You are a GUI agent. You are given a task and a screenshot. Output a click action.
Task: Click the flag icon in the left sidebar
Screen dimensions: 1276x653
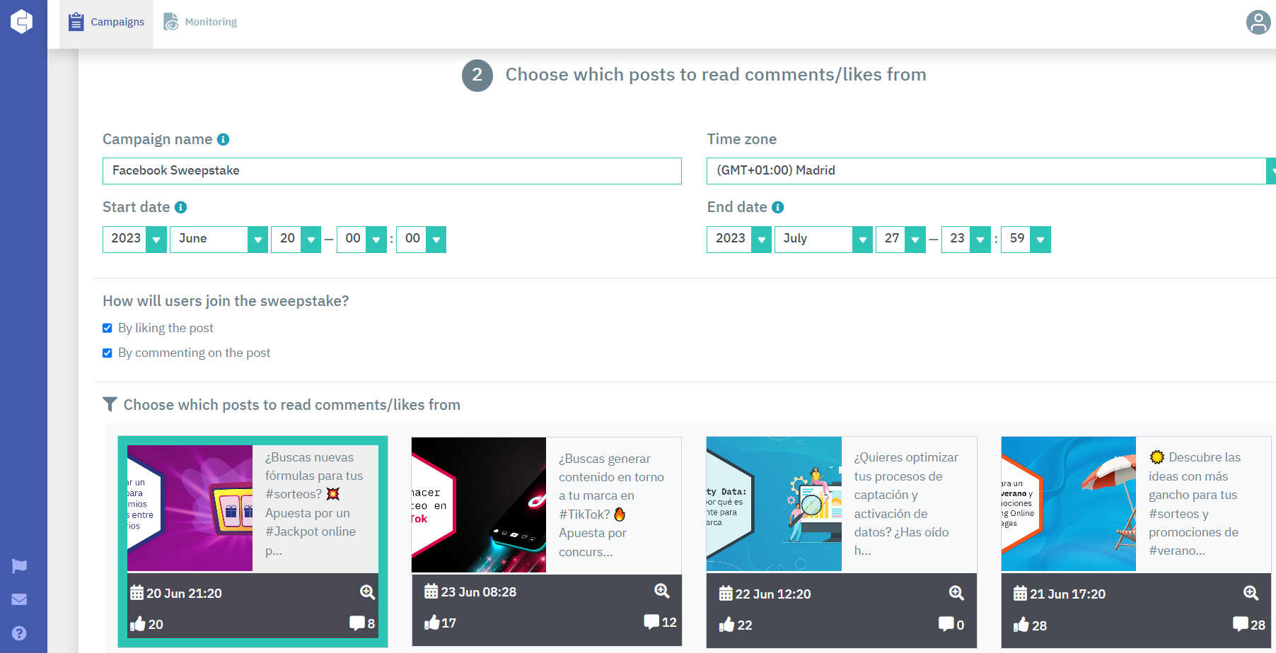[x=18, y=565]
